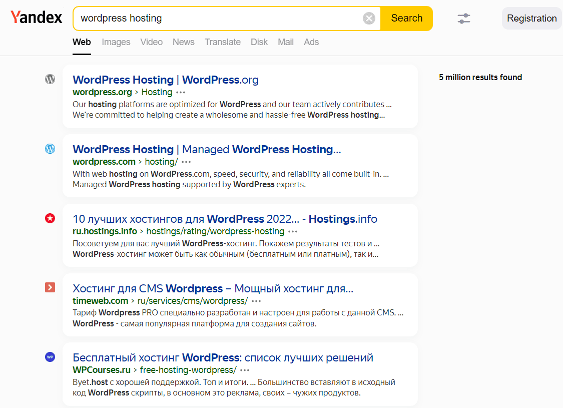Select the Web tab

click(82, 42)
